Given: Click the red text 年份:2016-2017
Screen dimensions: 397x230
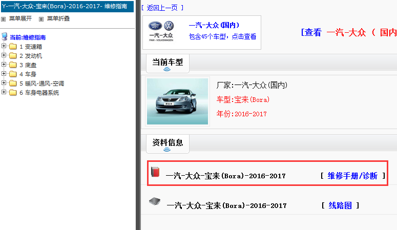Looking at the screenshot, I should (x=242, y=114).
